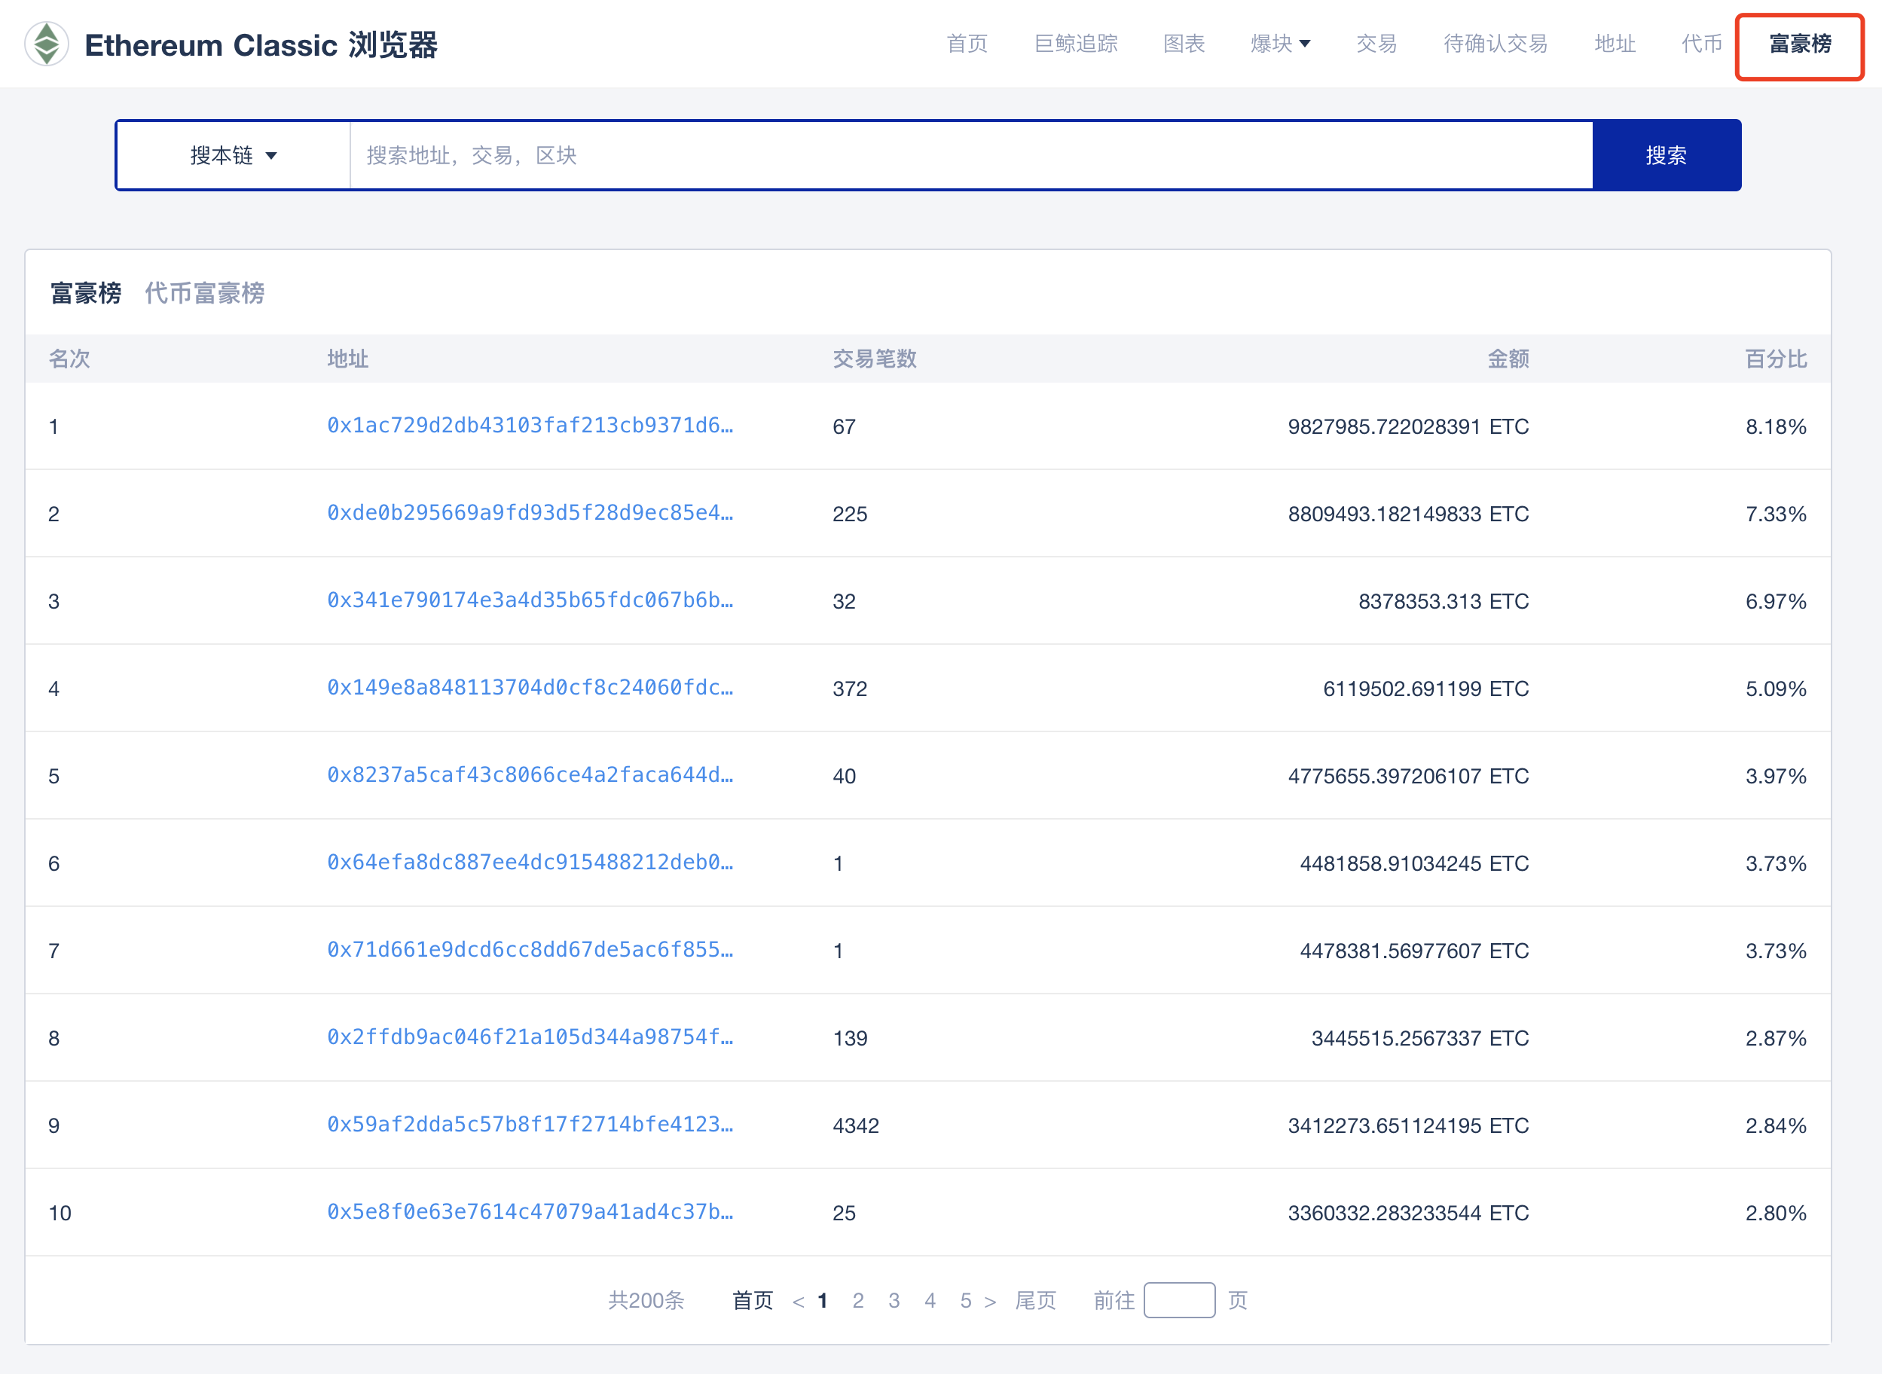Go to the 图表 page
This screenshot has height=1374, width=1882.
pyautogui.click(x=1184, y=44)
